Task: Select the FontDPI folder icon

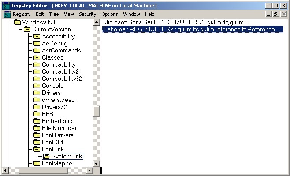Action: [37, 142]
